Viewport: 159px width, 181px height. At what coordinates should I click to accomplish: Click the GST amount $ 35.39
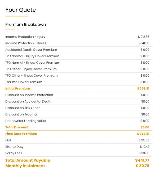coord(144,140)
